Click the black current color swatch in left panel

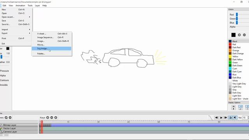8,49
